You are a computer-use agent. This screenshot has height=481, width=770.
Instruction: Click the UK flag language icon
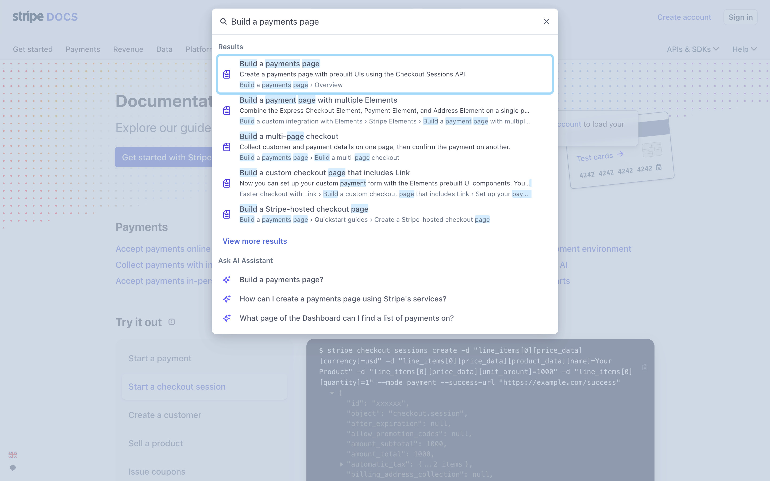(13, 455)
